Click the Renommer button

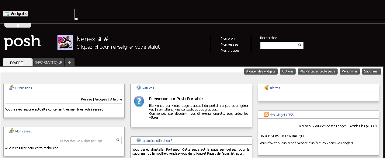click(x=350, y=71)
